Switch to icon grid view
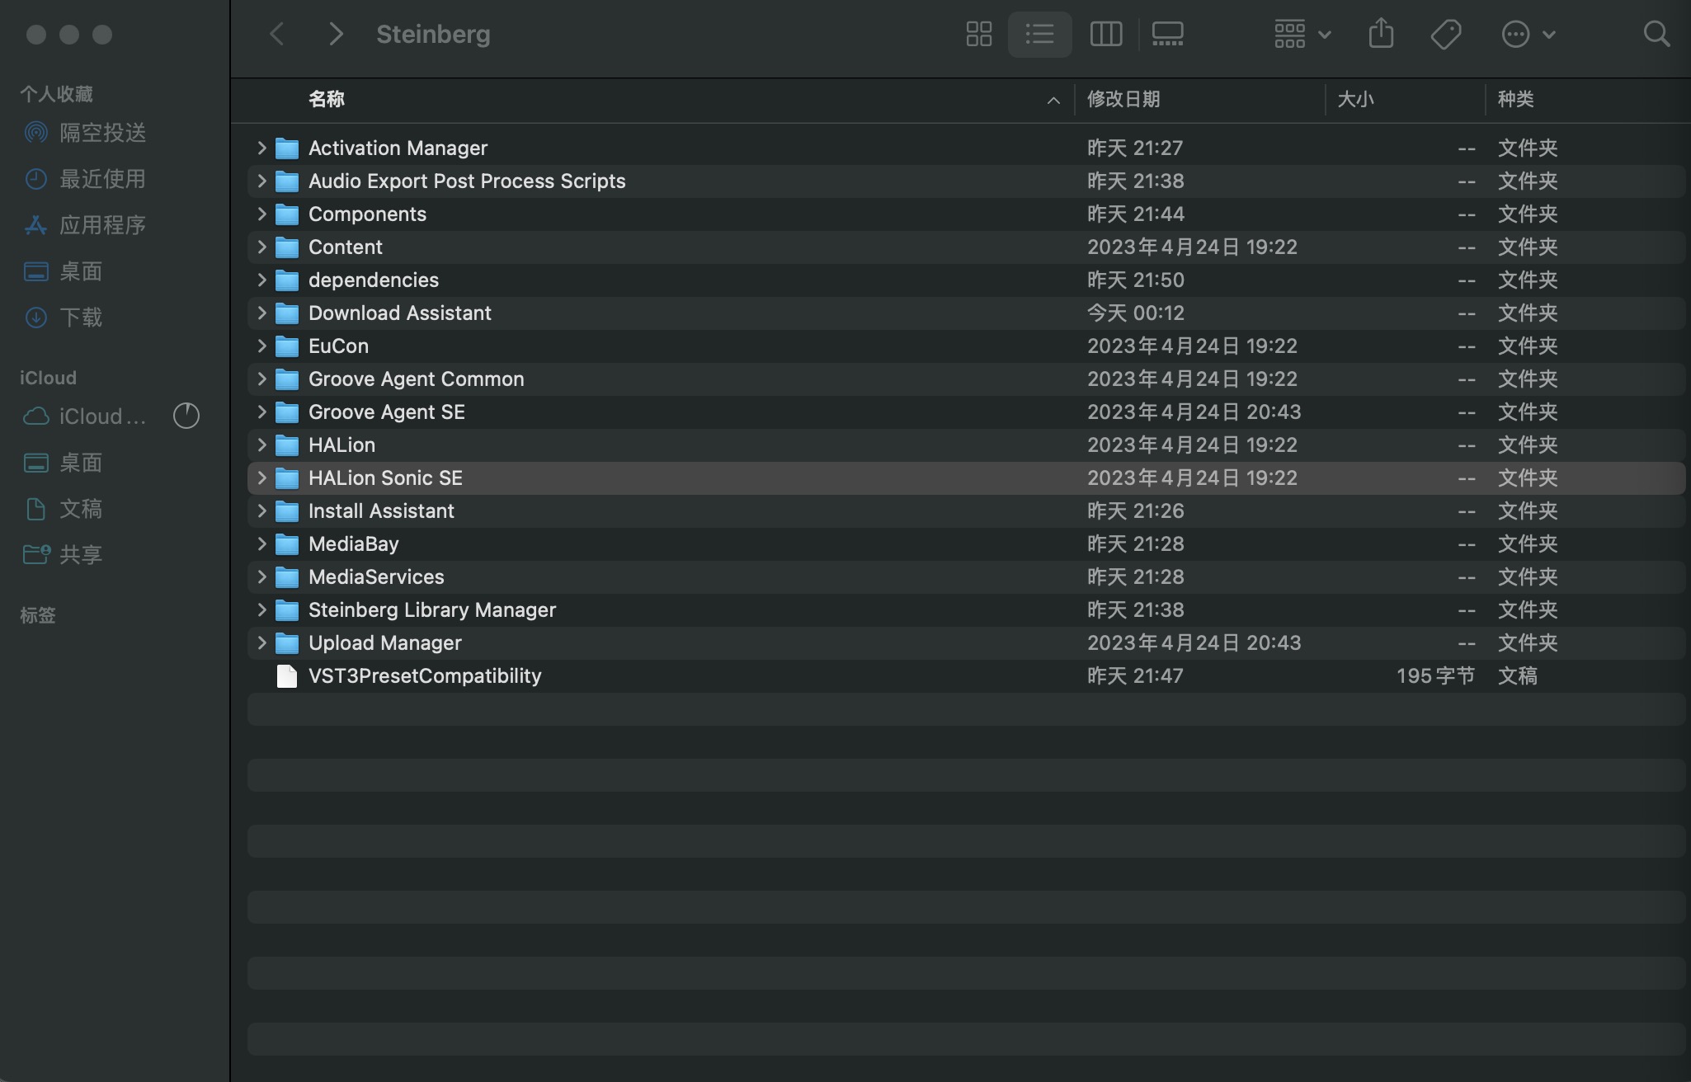The width and height of the screenshot is (1691, 1082). (978, 34)
